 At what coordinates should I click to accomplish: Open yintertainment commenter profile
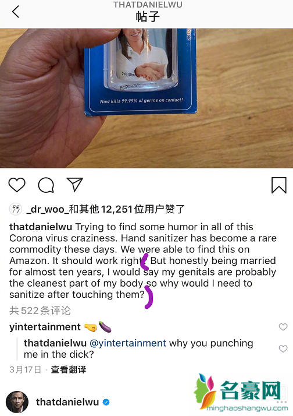click(45, 327)
